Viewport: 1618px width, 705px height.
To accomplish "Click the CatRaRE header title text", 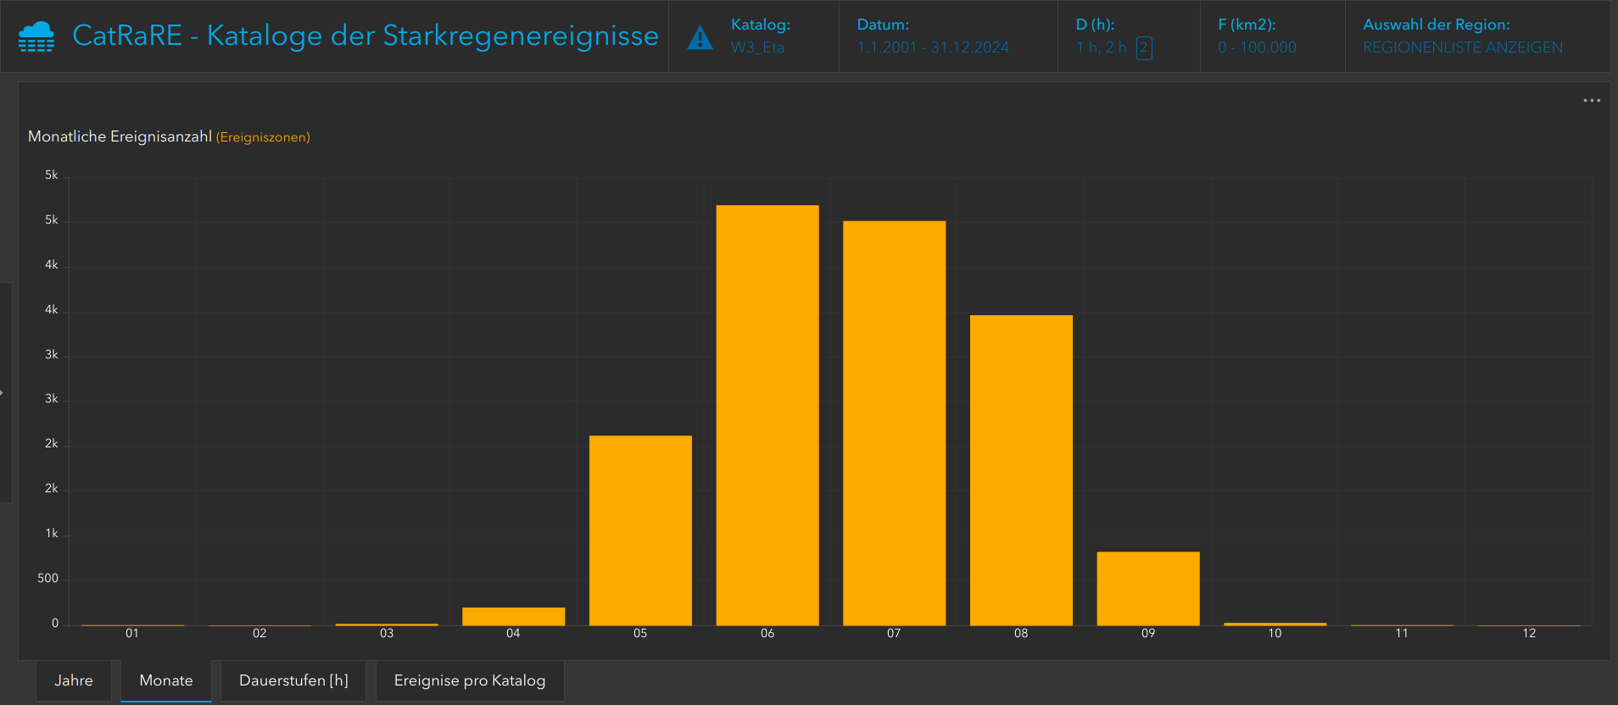I will coord(365,36).
